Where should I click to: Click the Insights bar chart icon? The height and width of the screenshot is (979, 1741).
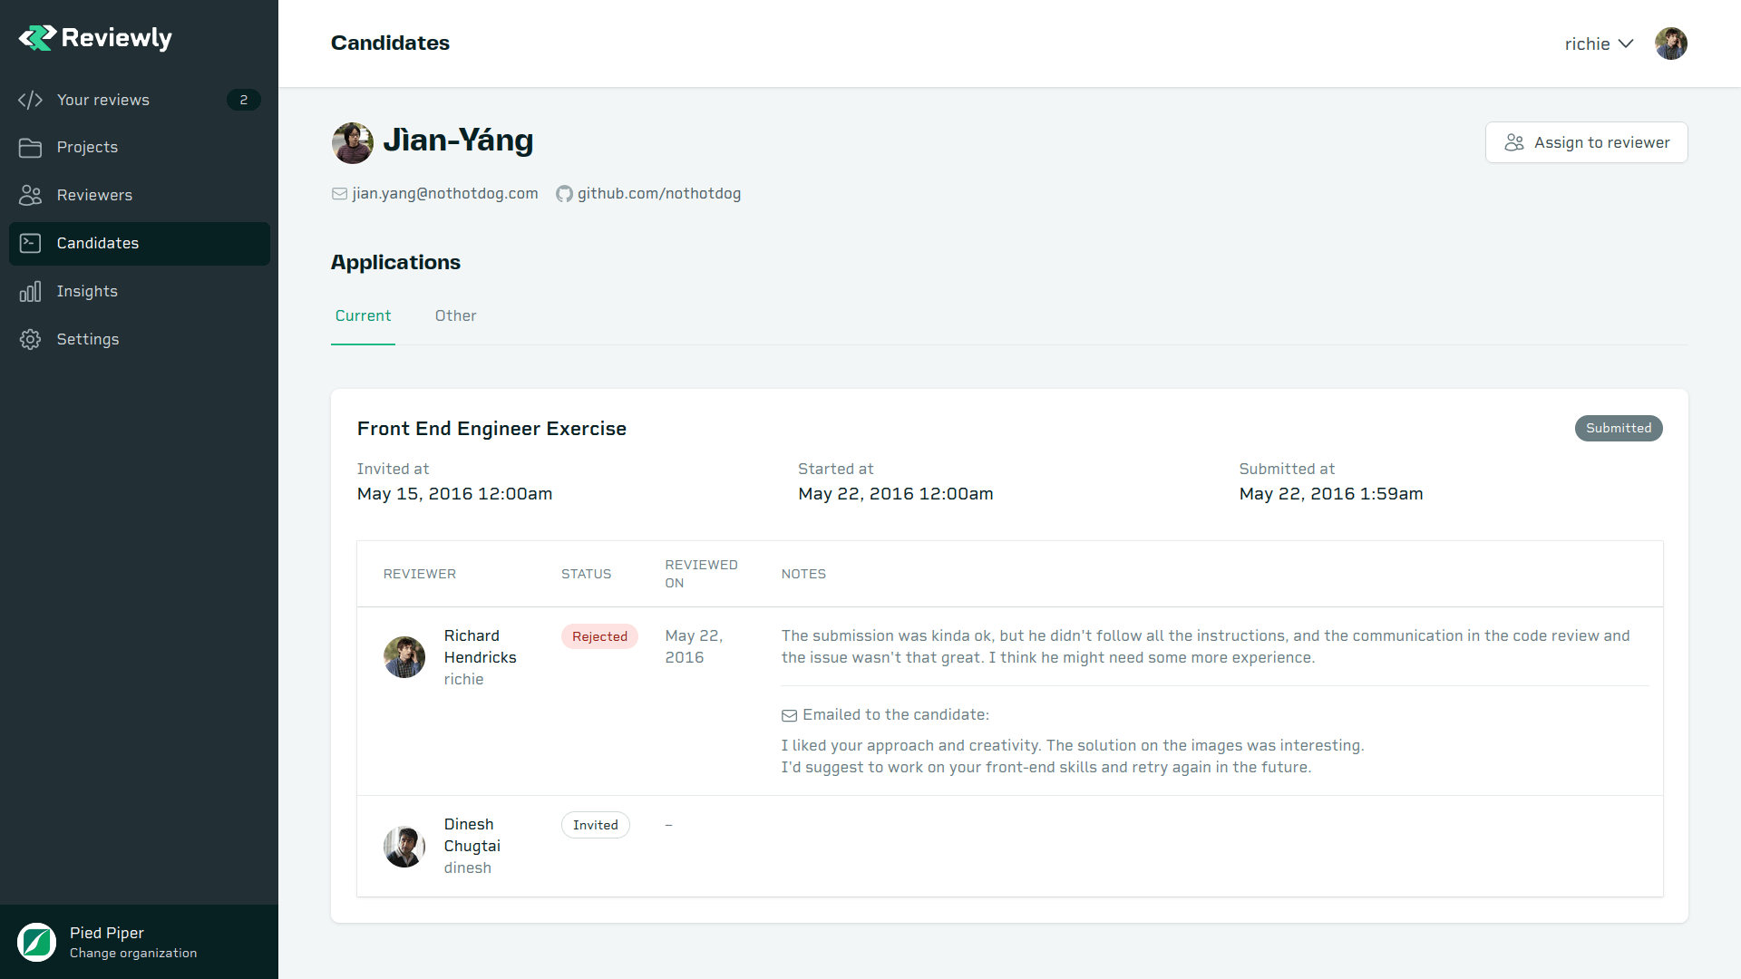[x=30, y=291]
